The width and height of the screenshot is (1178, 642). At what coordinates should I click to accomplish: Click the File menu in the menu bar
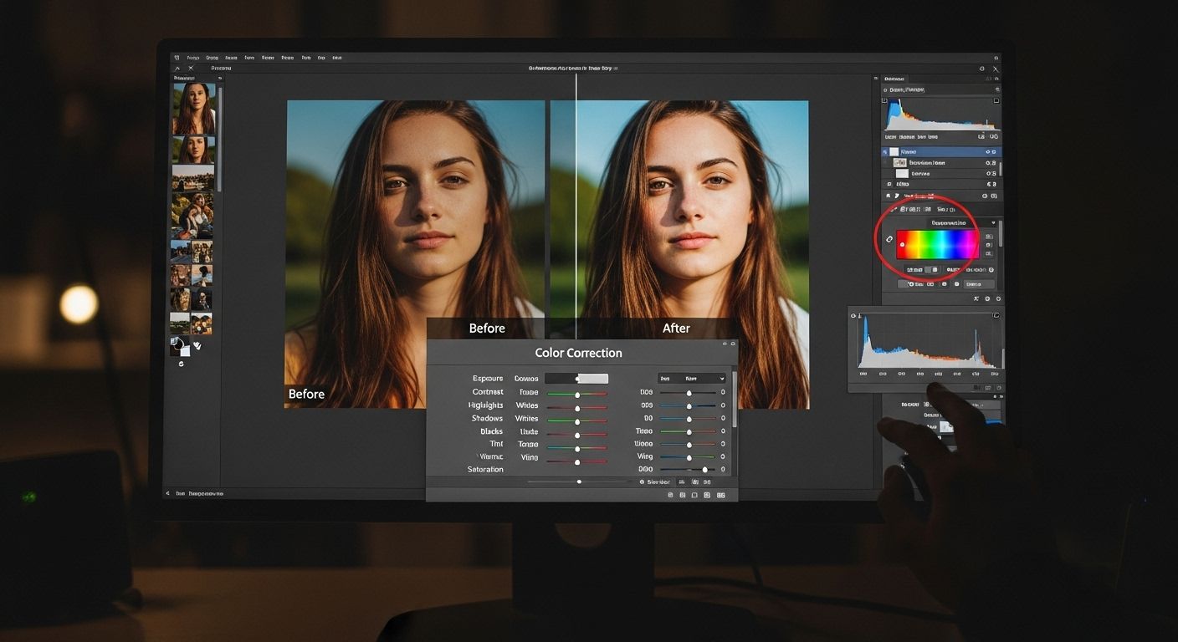tap(193, 58)
